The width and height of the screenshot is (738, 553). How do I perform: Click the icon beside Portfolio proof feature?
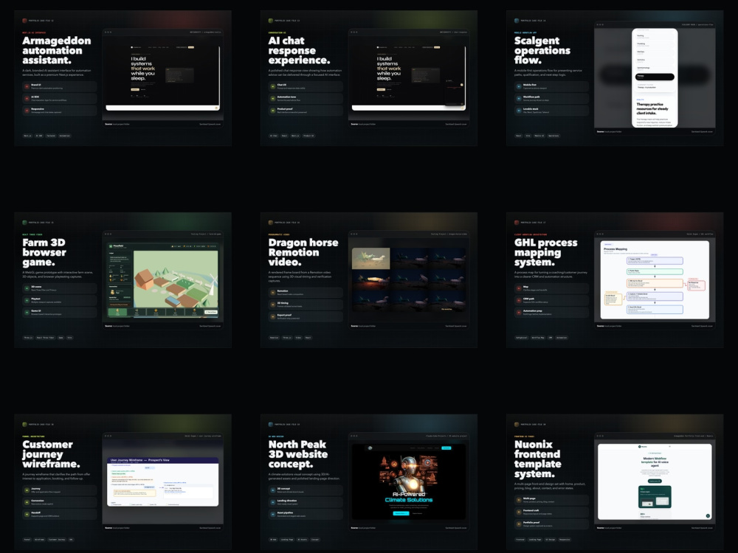(519, 524)
